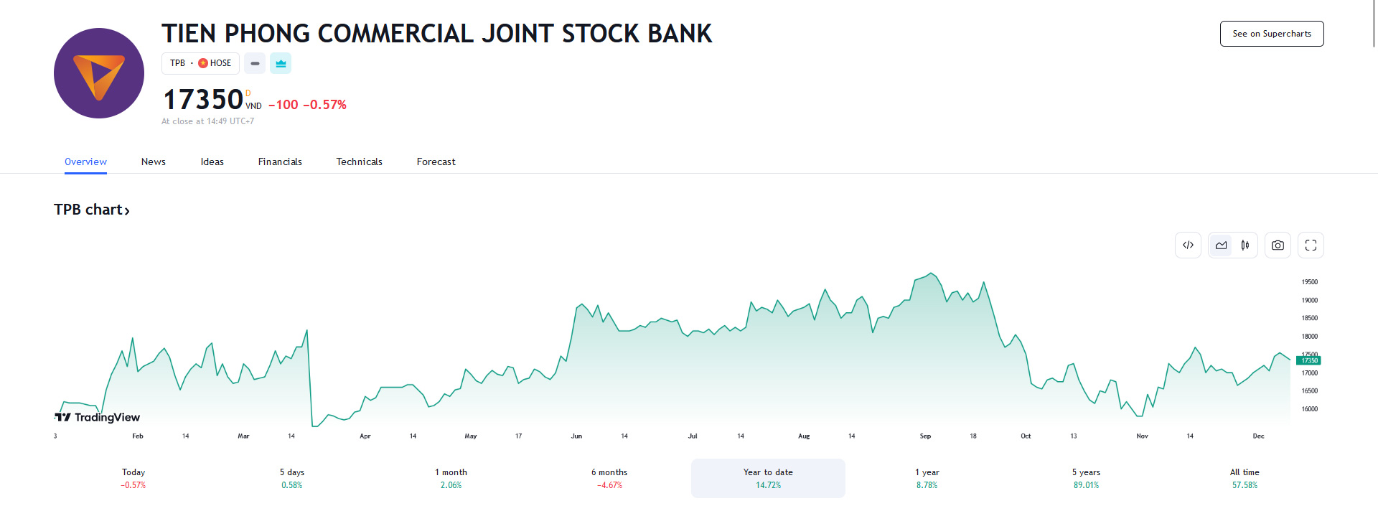Open the embed widget code icon
The width and height of the screenshot is (1378, 529).
1188,245
